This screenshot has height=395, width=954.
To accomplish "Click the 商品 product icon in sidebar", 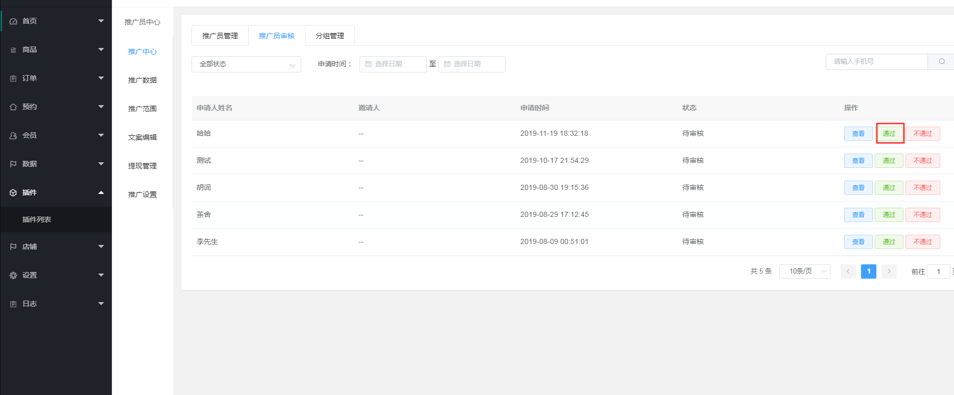I will [x=13, y=50].
